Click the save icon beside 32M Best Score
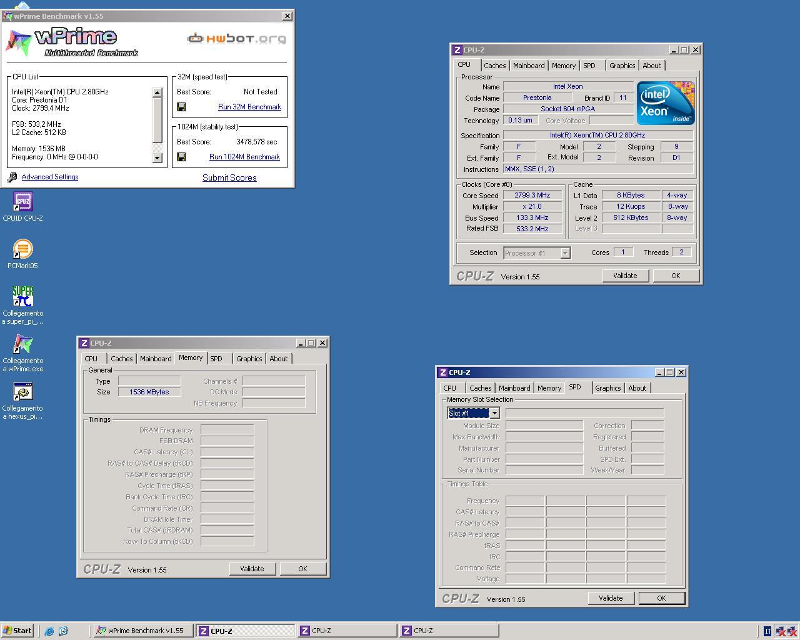The height and width of the screenshot is (640, 800). (181, 107)
